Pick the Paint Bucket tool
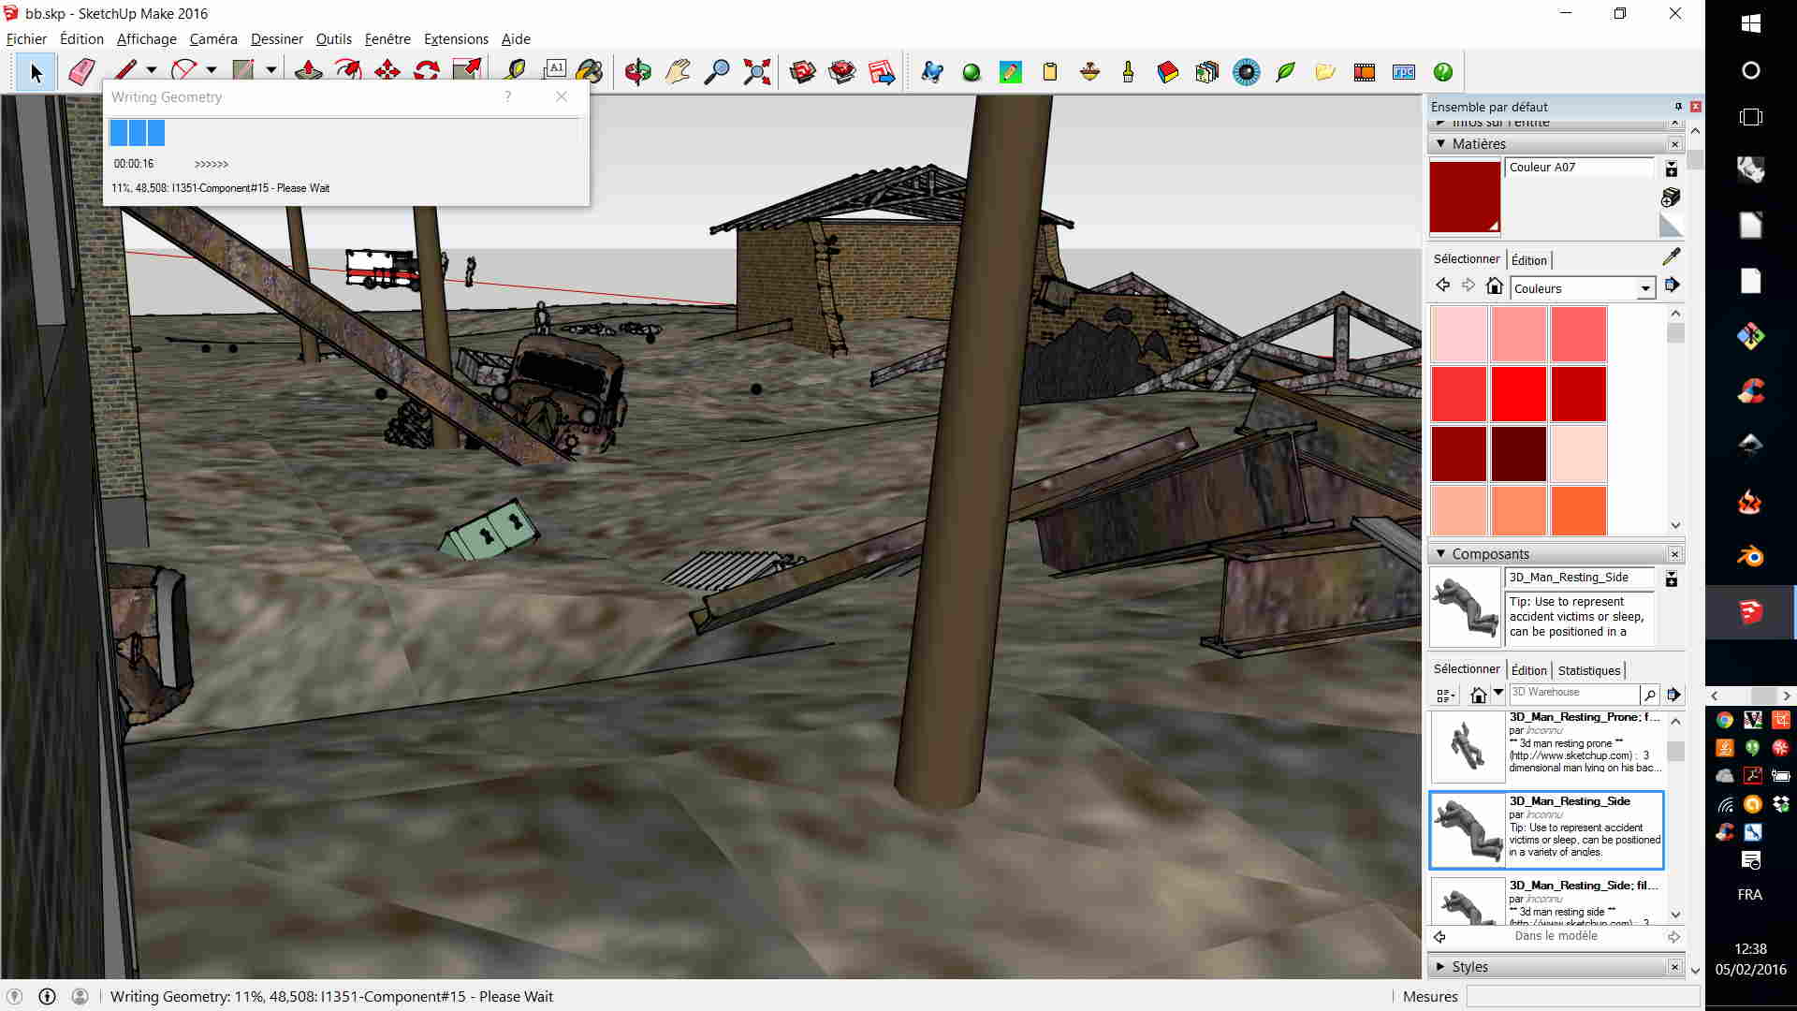The width and height of the screenshot is (1797, 1011). pyautogui.click(x=589, y=72)
